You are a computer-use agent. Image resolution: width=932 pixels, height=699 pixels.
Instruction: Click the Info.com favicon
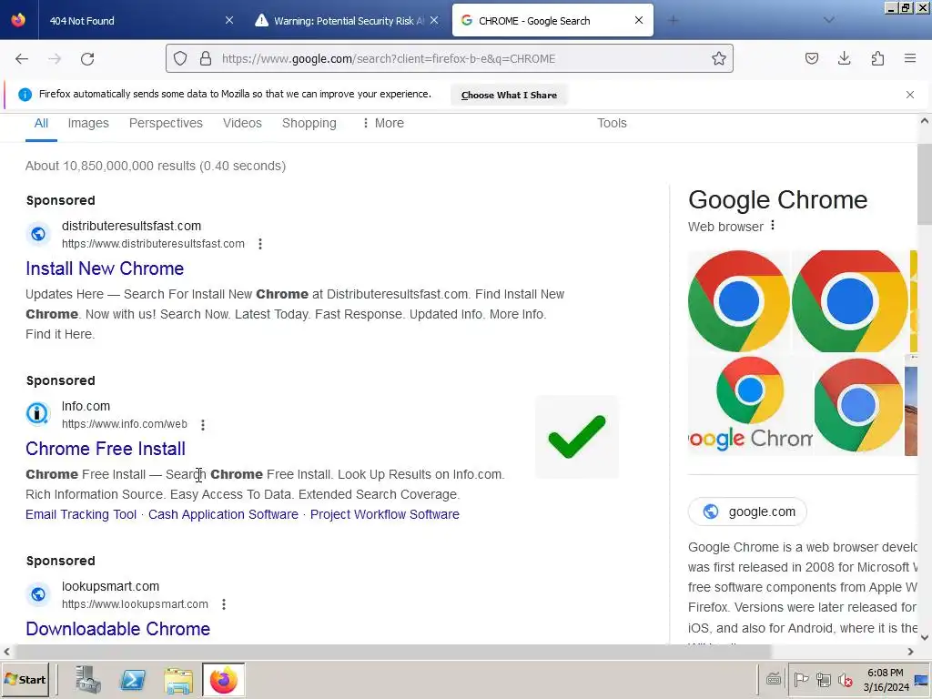click(x=37, y=413)
